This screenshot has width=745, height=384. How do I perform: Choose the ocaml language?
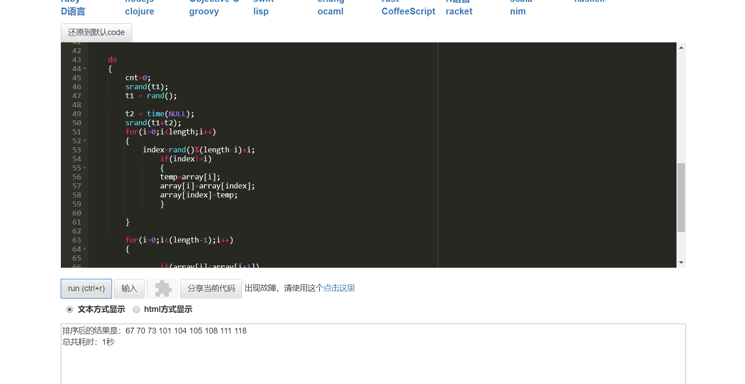pyautogui.click(x=330, y=11)
